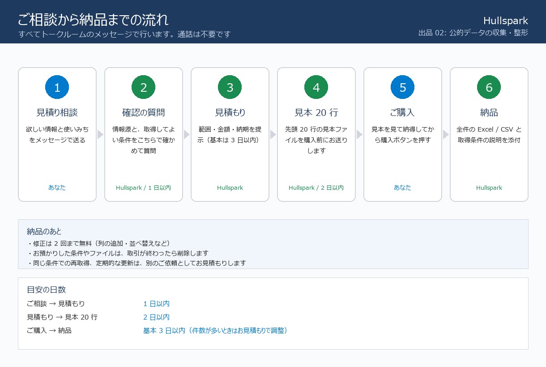Click the step 4 number circle

(x=316, y=87)
